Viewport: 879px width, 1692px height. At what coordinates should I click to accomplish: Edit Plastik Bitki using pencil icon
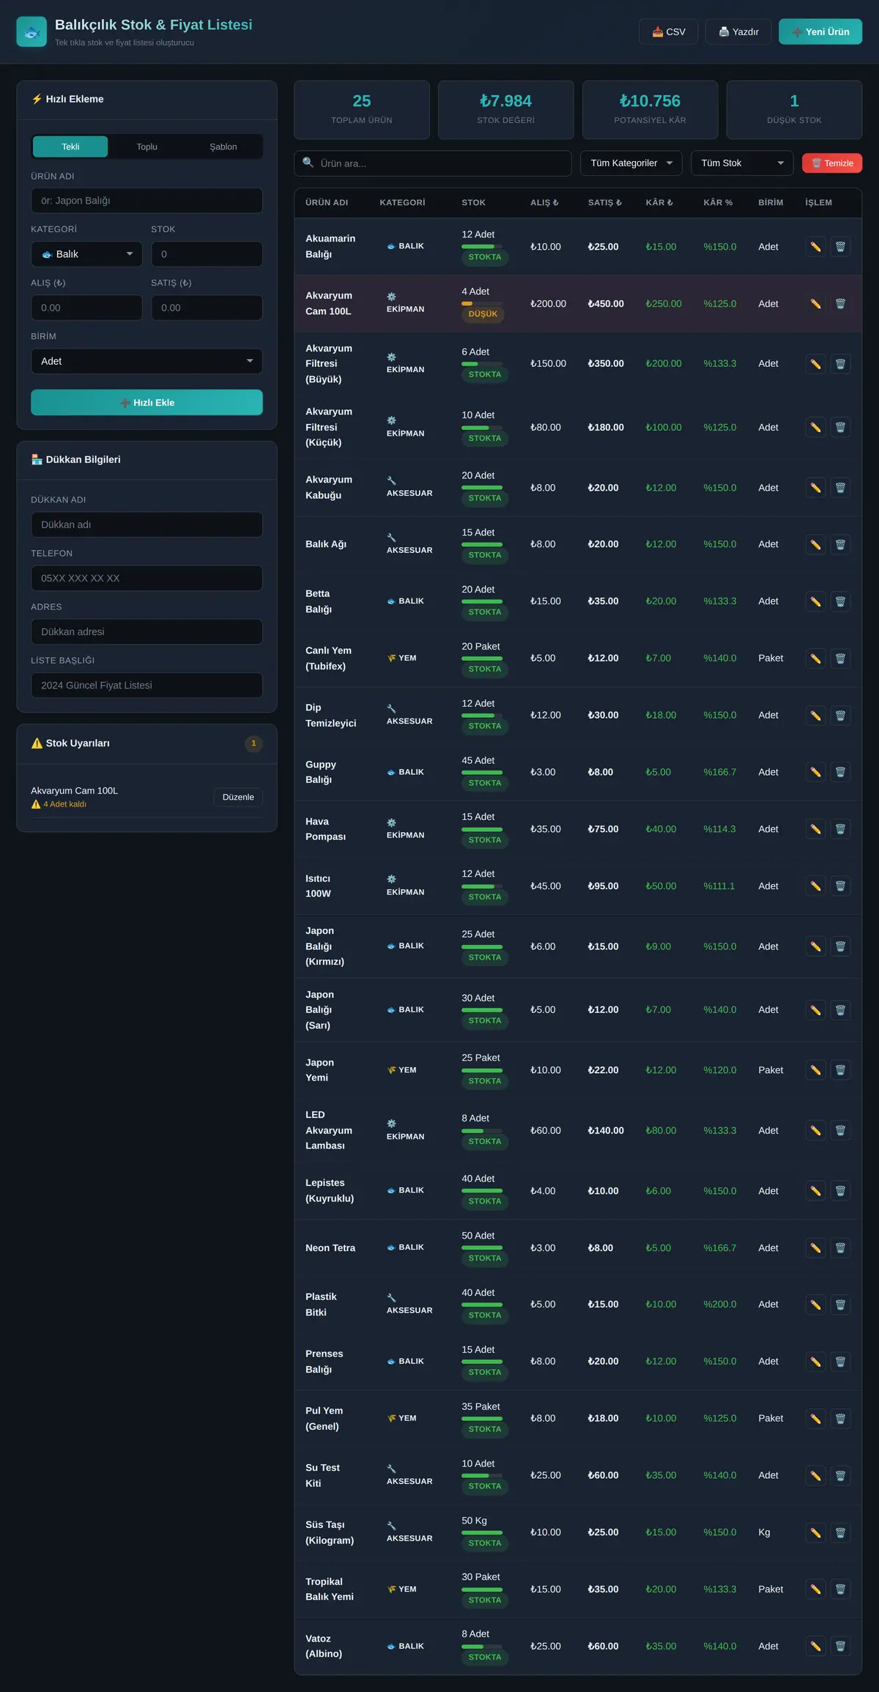815,1305
